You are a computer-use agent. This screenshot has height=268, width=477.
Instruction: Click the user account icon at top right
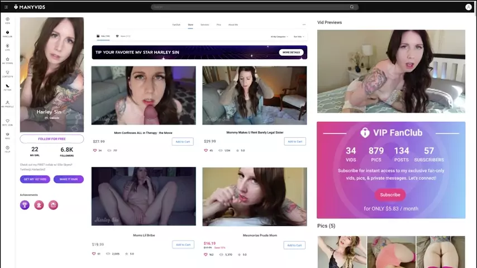[x=468, y=7]
